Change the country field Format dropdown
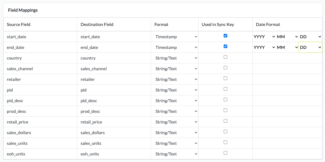The image size is (325, 162). point(176,58)
